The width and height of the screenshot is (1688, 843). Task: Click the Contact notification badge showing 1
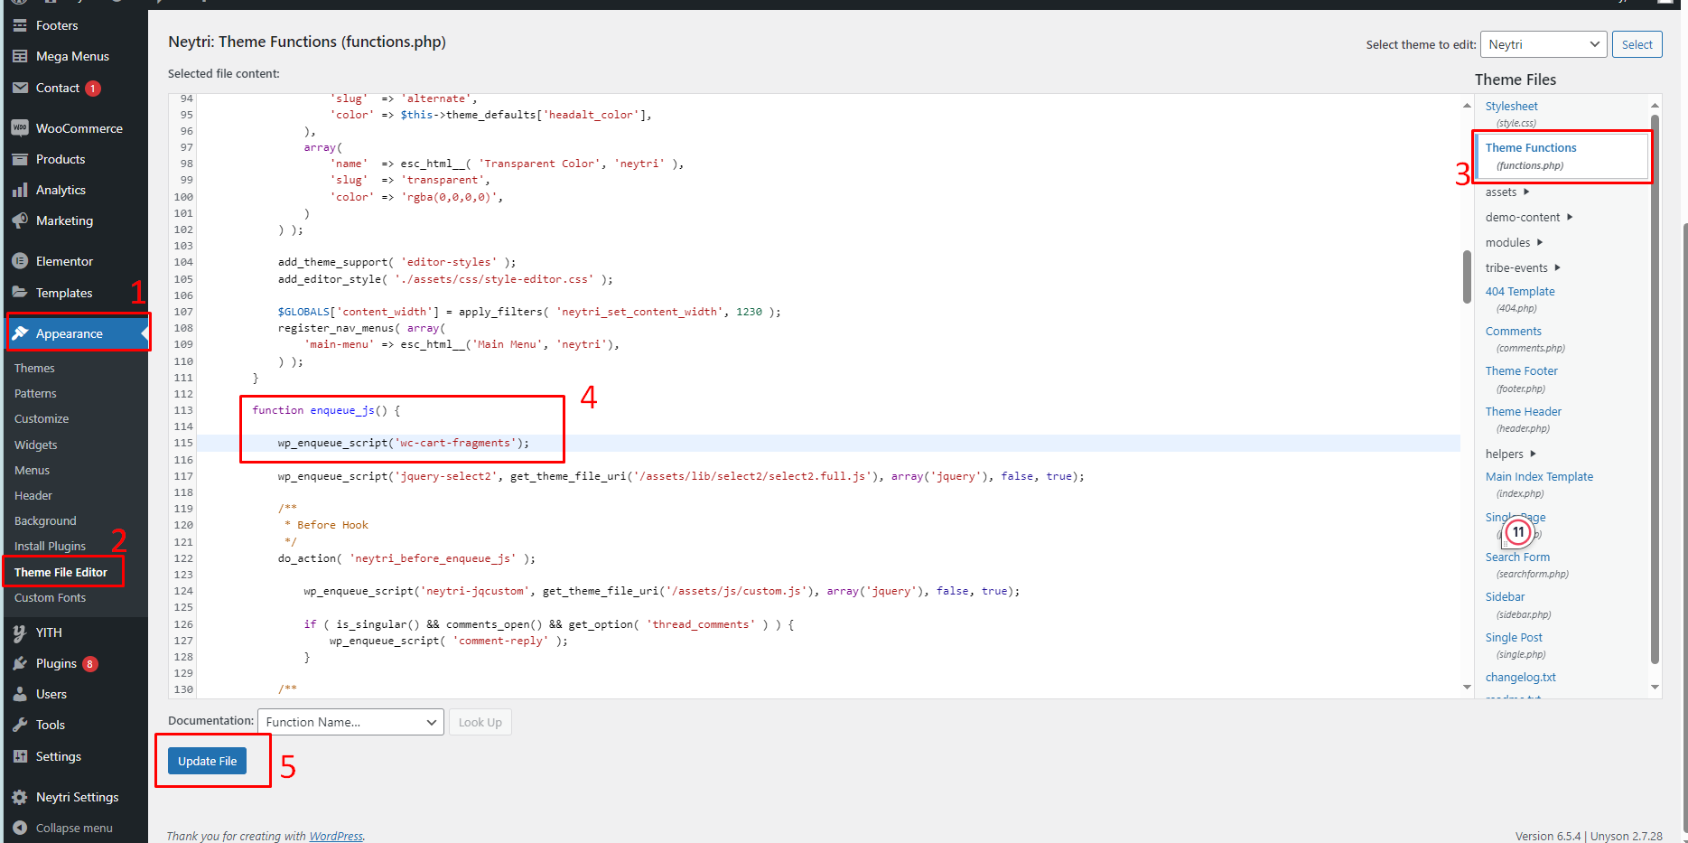click(92, 89)
